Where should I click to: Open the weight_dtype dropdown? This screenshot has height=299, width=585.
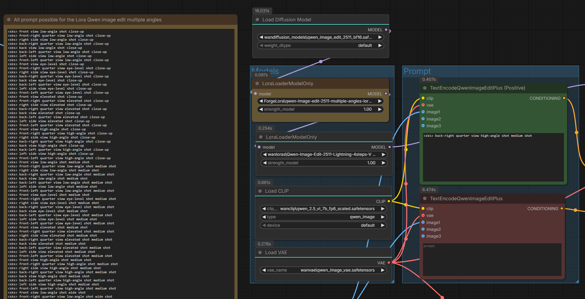pyautogui.click(x=320, y=45)
